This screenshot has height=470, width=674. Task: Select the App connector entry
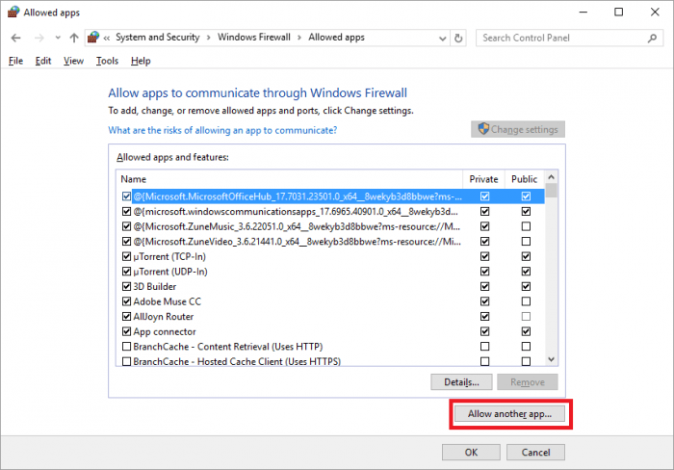[330, 331]
